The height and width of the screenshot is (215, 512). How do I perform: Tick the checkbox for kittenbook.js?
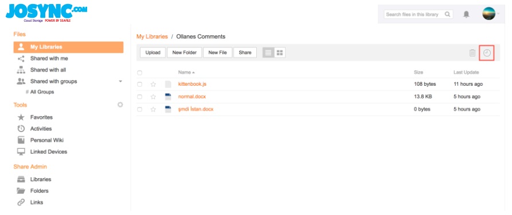[139, 85]
